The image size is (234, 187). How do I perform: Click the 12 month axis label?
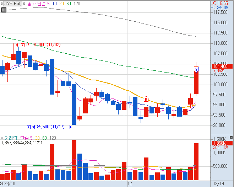[x=130, y=183]
